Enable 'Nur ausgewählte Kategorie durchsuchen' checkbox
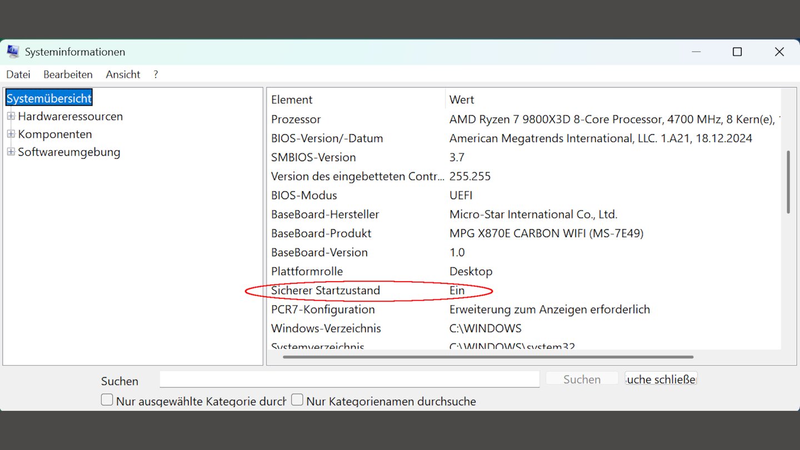This screenshot has width=800, height=450. [x=107, y=400]
